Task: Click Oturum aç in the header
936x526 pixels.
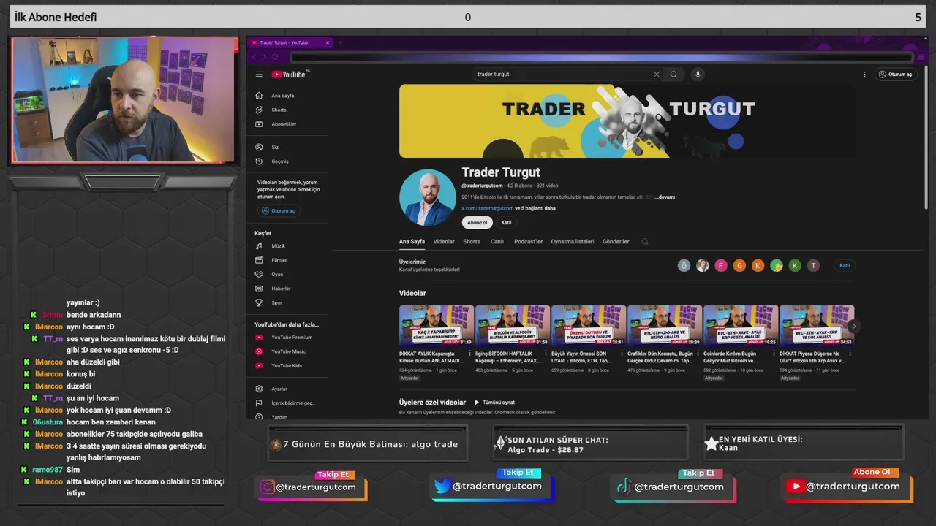Action: coord(896,74)
